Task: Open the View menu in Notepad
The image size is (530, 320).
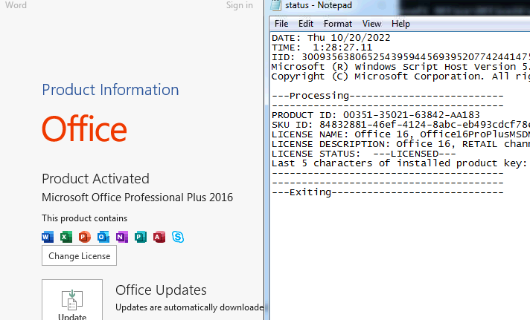Action: tap(371, 24)
